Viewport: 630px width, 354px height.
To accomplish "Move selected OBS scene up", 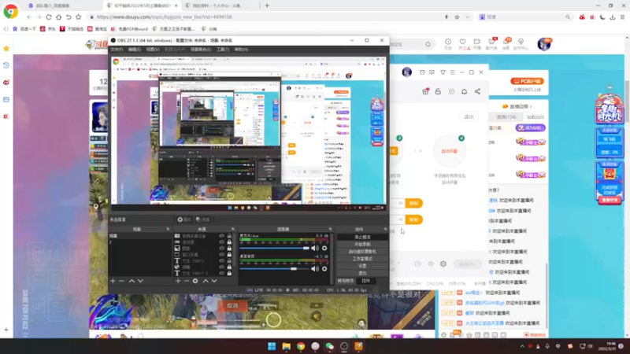I will [132, 281].
